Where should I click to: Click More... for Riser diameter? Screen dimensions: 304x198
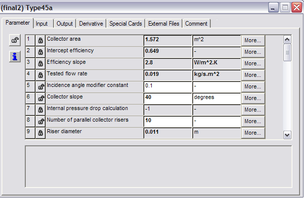(253, 133)
